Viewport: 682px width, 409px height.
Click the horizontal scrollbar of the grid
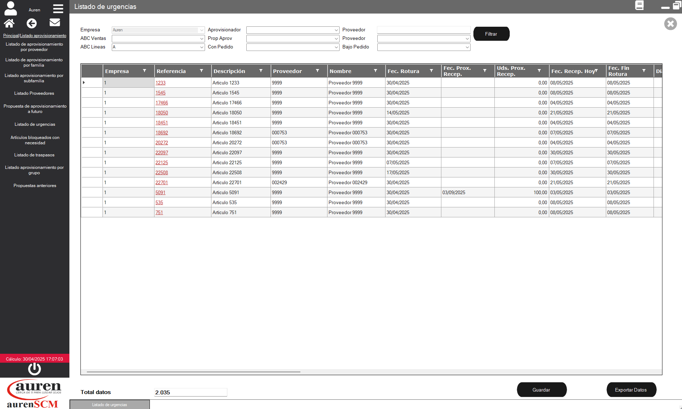point(194,372)
